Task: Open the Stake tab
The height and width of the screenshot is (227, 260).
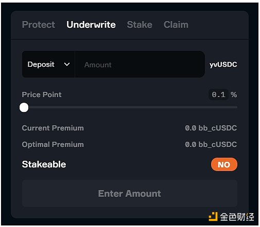Action: click(140, 25)
